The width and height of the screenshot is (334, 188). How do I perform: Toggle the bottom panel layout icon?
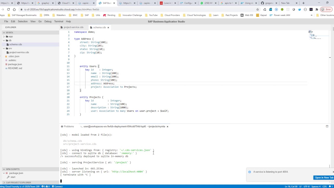tap(327, 126)
